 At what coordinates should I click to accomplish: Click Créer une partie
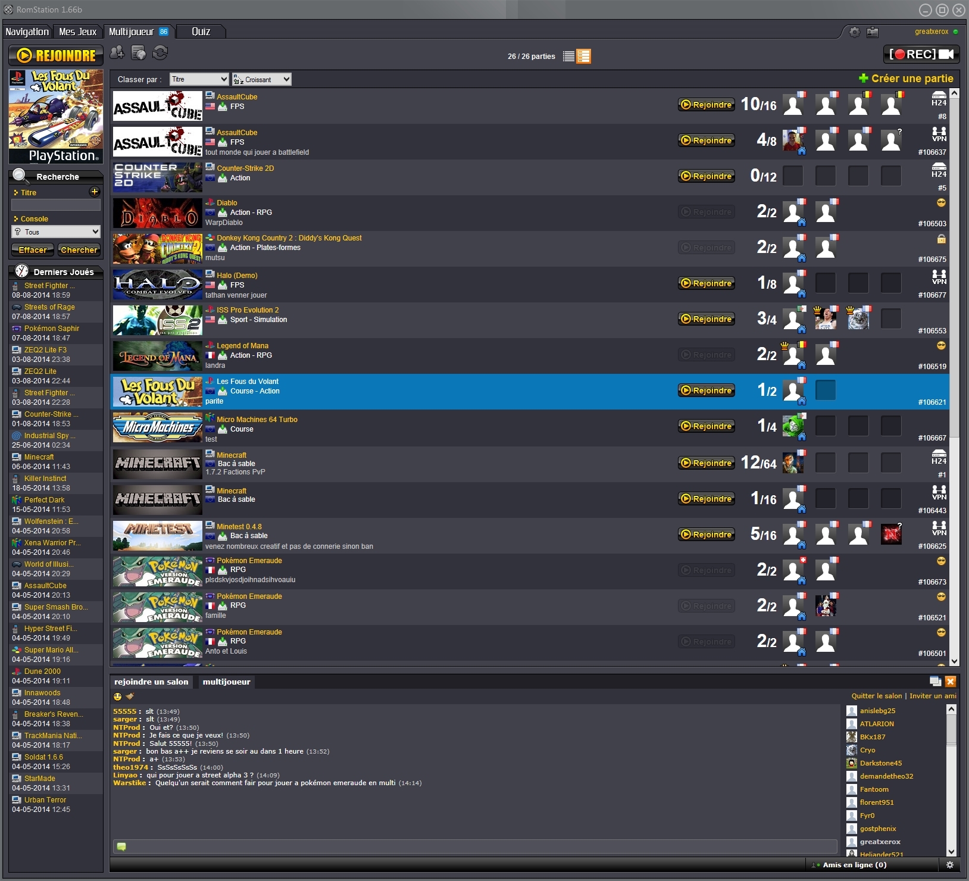(x=906, y=78)
